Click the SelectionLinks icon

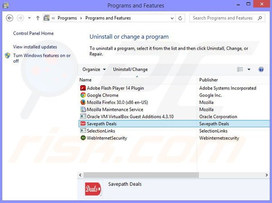(83, 130)
